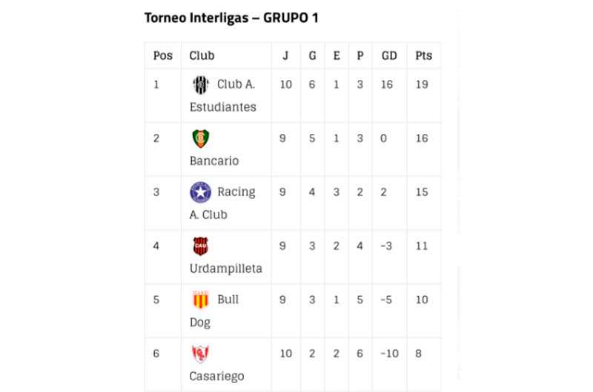The image size is (593, 392).
Task: Open the Estudiantes team name link
Action: [223, 107]
